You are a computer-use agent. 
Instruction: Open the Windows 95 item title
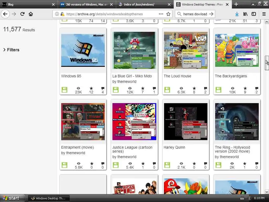click(71, 76)
